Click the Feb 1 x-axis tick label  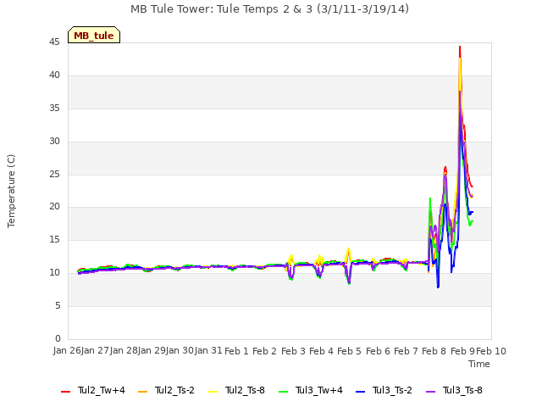236,351
